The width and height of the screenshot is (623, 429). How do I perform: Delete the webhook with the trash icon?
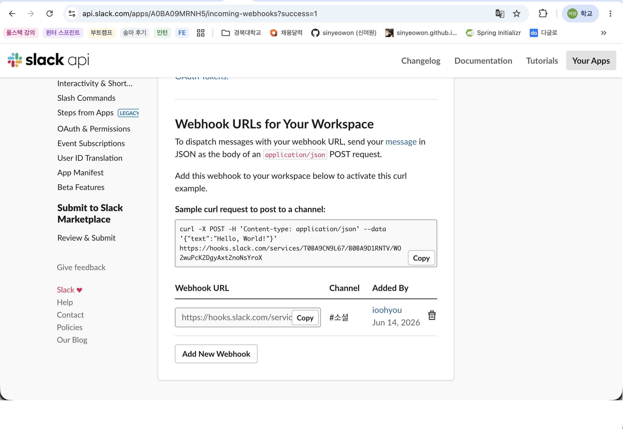tap(432, 315)
